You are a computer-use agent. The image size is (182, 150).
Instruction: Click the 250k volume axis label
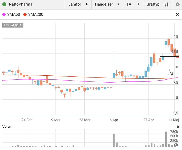(x=174, y=141)
